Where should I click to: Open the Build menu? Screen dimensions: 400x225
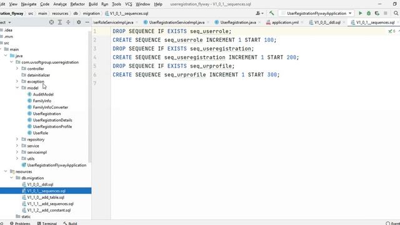(93, 4)
